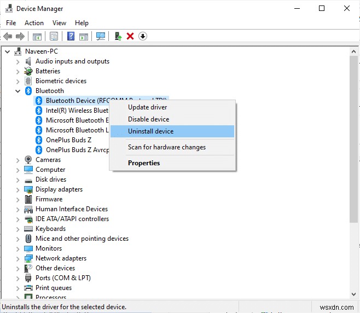The image size is (360, 313).
Task: Click the scrollbar up arrow
Action: pyautogui.click(x=353, y=51)
